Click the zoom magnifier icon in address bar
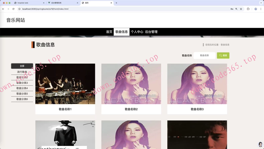Screen dimensions: 264x149 236,9
